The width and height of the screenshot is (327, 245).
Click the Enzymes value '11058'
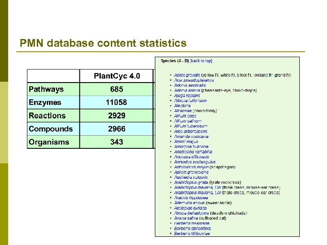click(116, 102)
